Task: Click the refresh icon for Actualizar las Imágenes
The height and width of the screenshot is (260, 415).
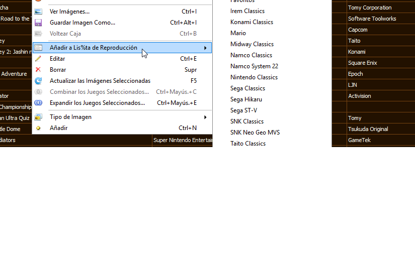Action: 38,81
